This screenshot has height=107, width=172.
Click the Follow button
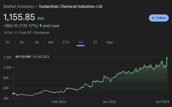[159, 18]
